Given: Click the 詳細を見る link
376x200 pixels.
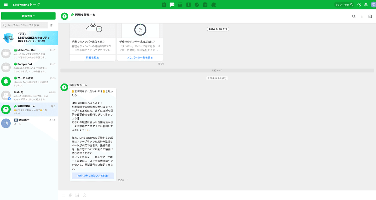Looking at the screenshot, I should [92, 58].
